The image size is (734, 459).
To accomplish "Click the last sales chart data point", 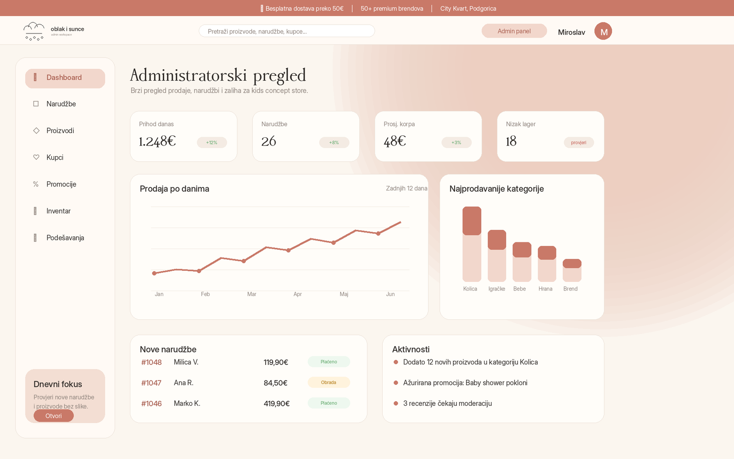I will pyautogui.click(x=378, y=233).
